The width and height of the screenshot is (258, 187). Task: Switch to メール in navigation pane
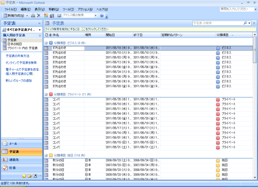(21, 144)
